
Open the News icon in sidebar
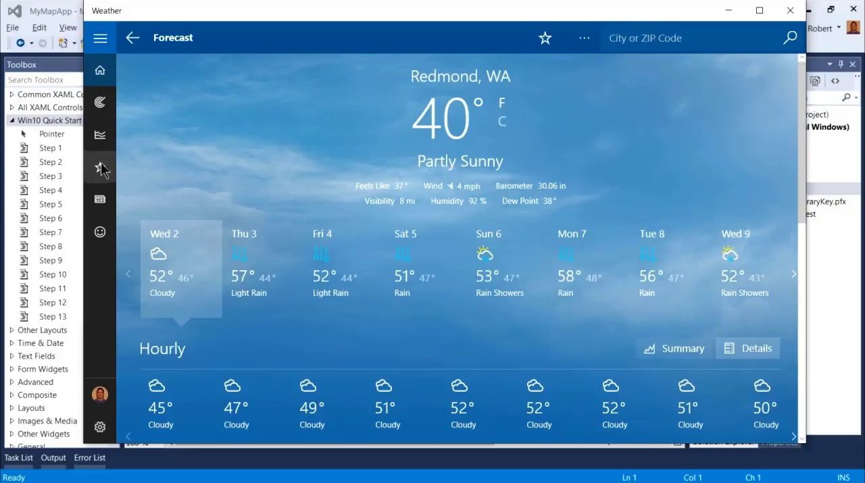click(x=100, y=199)
